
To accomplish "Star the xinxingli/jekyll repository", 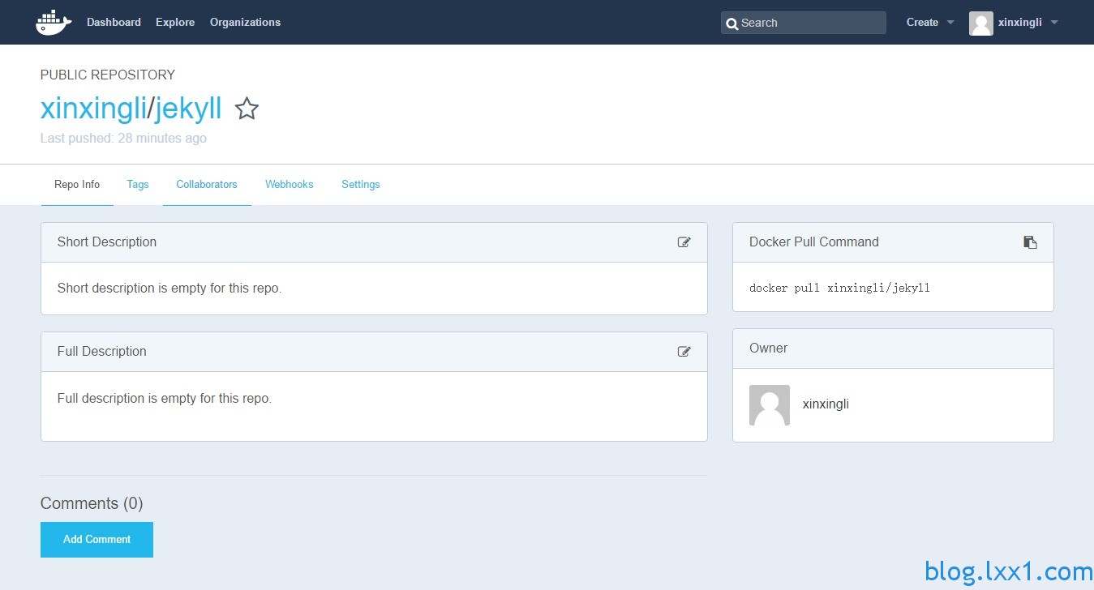I will pyautogui.click(x=247, y=109).
